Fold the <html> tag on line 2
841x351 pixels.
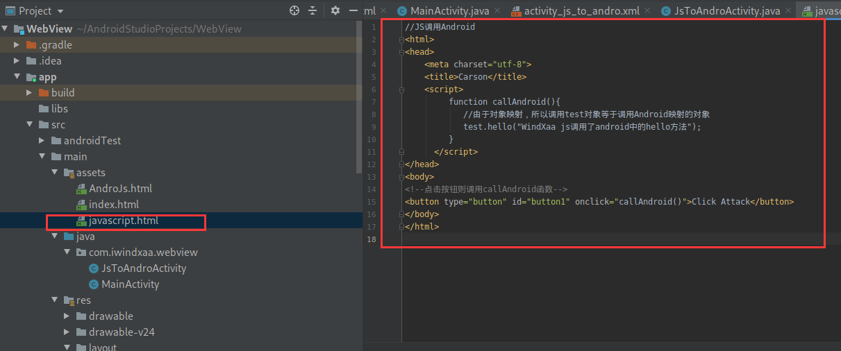[x=401, y=40]
